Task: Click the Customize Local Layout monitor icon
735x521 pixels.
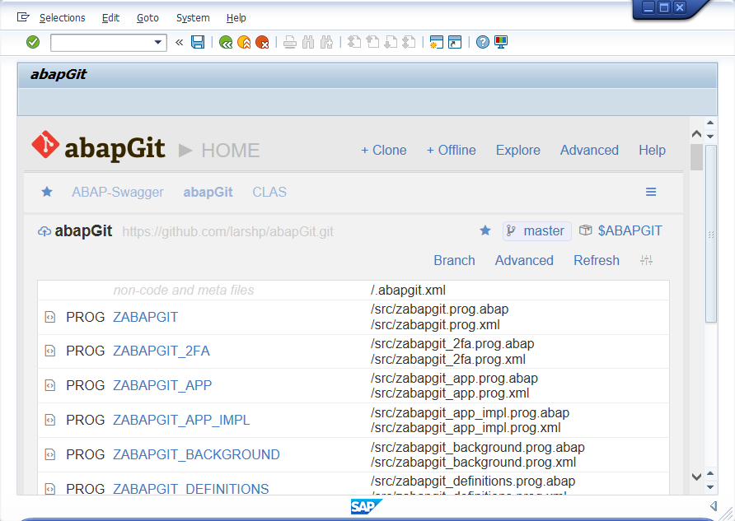Action: click(501, 42)
